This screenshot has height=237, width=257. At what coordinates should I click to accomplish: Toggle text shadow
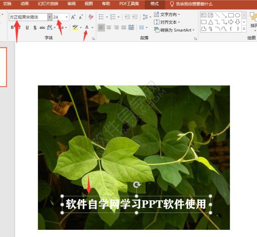click(x=35, y=27)
